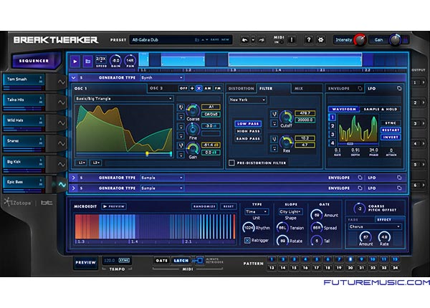
Task: Click the redo arrow in the top bar
Action: [x=262, y=40]
